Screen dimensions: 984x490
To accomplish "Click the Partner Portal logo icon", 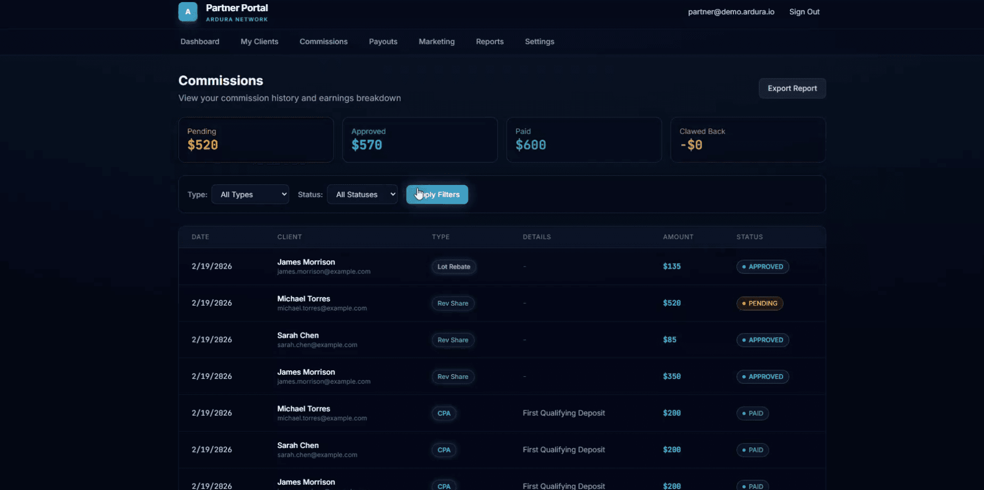I will click(188, 12).
